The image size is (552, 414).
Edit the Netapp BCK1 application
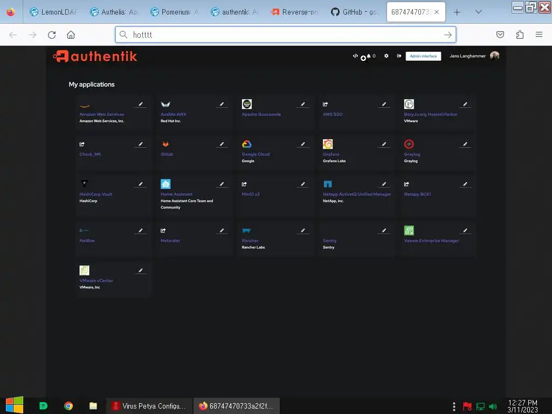pyautogui.click(x=465, y=184)
